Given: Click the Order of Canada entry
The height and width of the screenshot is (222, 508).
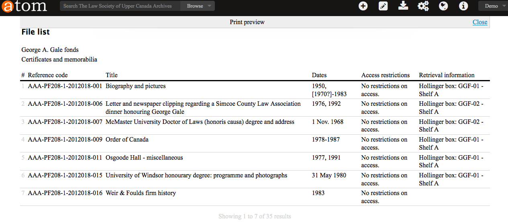Looking at the screenshot, I should point(127,140).
